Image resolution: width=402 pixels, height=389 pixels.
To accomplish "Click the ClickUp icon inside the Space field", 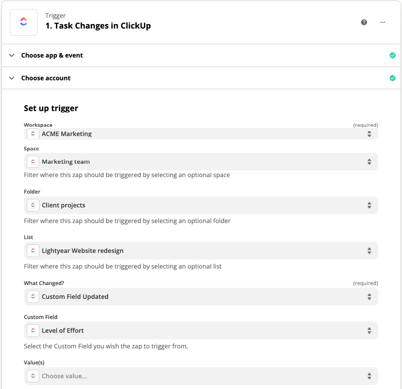I will click(33, 161).
